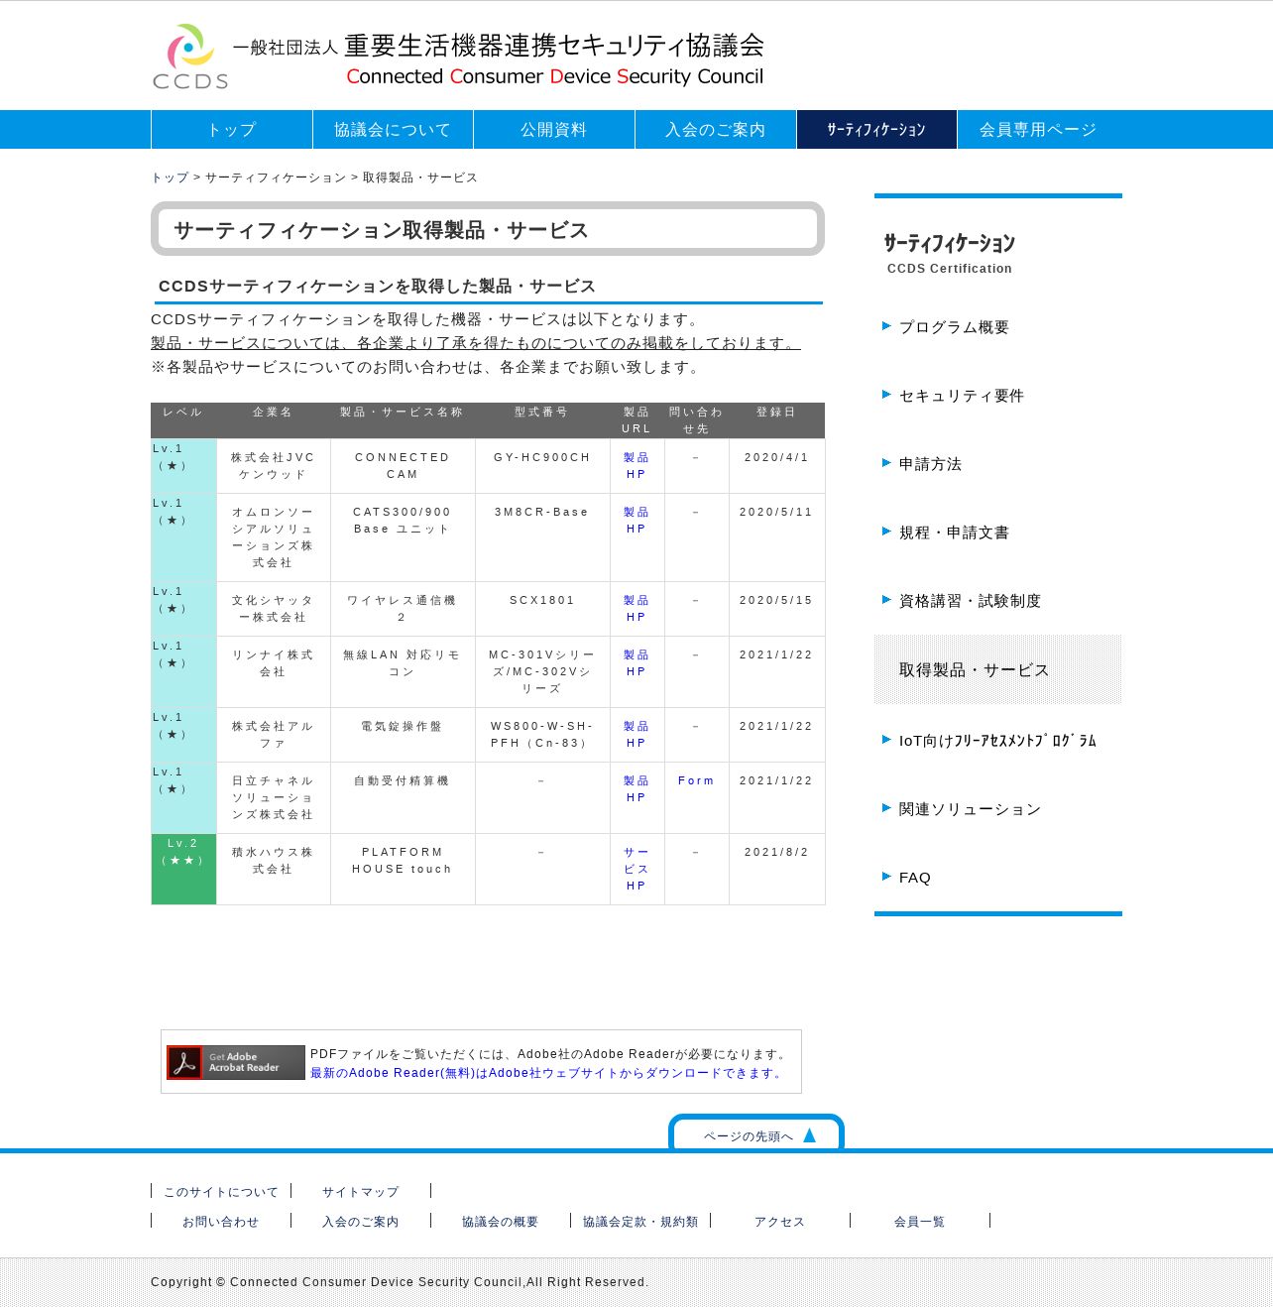This screenshot has width=1273, height=1307.
Task: Open the 協議会について navigation tab
Action: click(393, 130)
